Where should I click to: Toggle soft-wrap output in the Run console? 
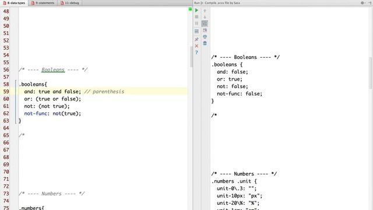(x=205, y=23)
